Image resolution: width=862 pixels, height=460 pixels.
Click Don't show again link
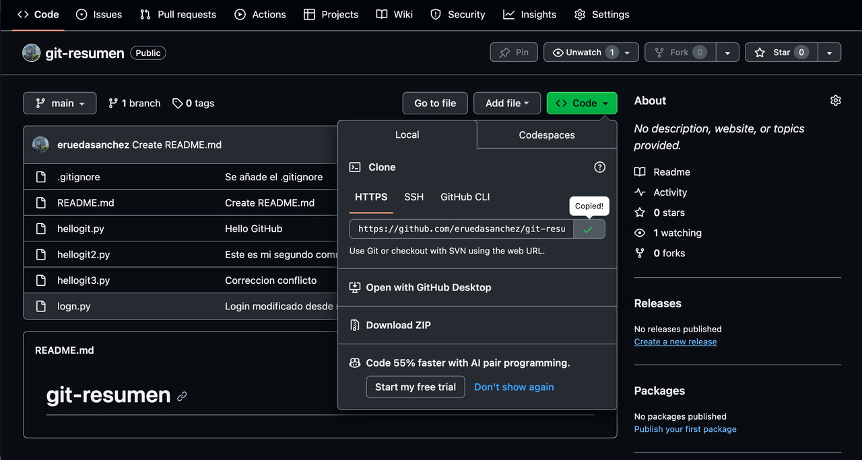pos(514,387)
